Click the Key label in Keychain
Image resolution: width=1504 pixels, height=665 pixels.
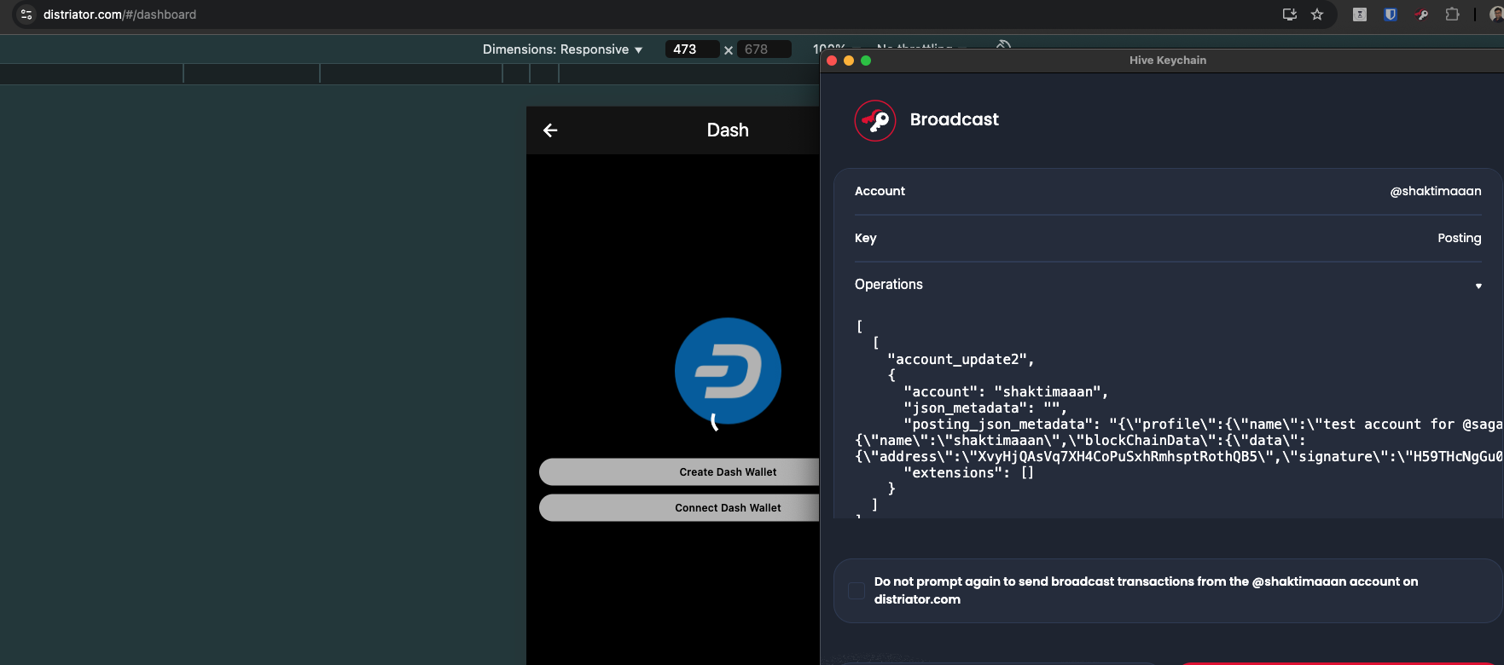[x=865, y=238]
